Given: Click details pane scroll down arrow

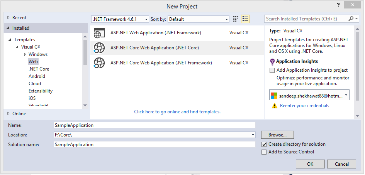Looking at the screenshot, I should (x=357, y=116).
